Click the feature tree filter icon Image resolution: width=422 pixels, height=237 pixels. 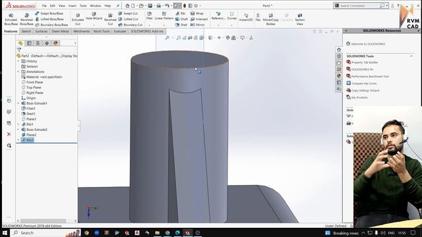(x=19, y=50)
